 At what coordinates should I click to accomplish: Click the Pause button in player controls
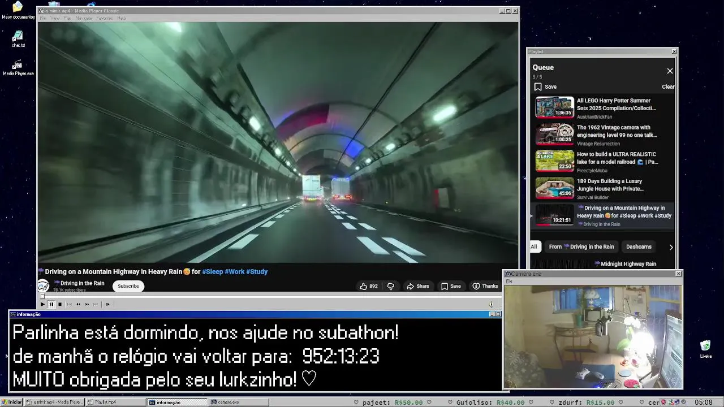coord(51,304)
